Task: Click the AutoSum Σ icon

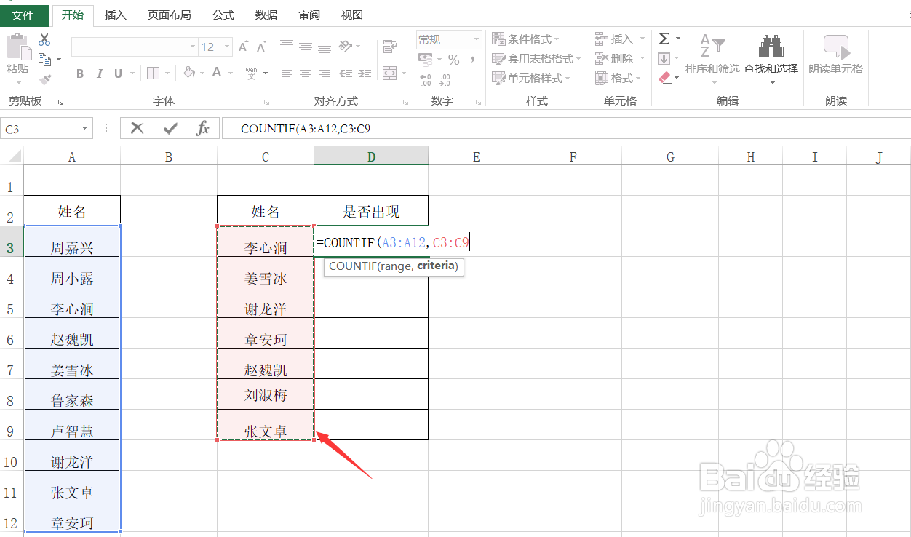Action: [x=664, y=37]
